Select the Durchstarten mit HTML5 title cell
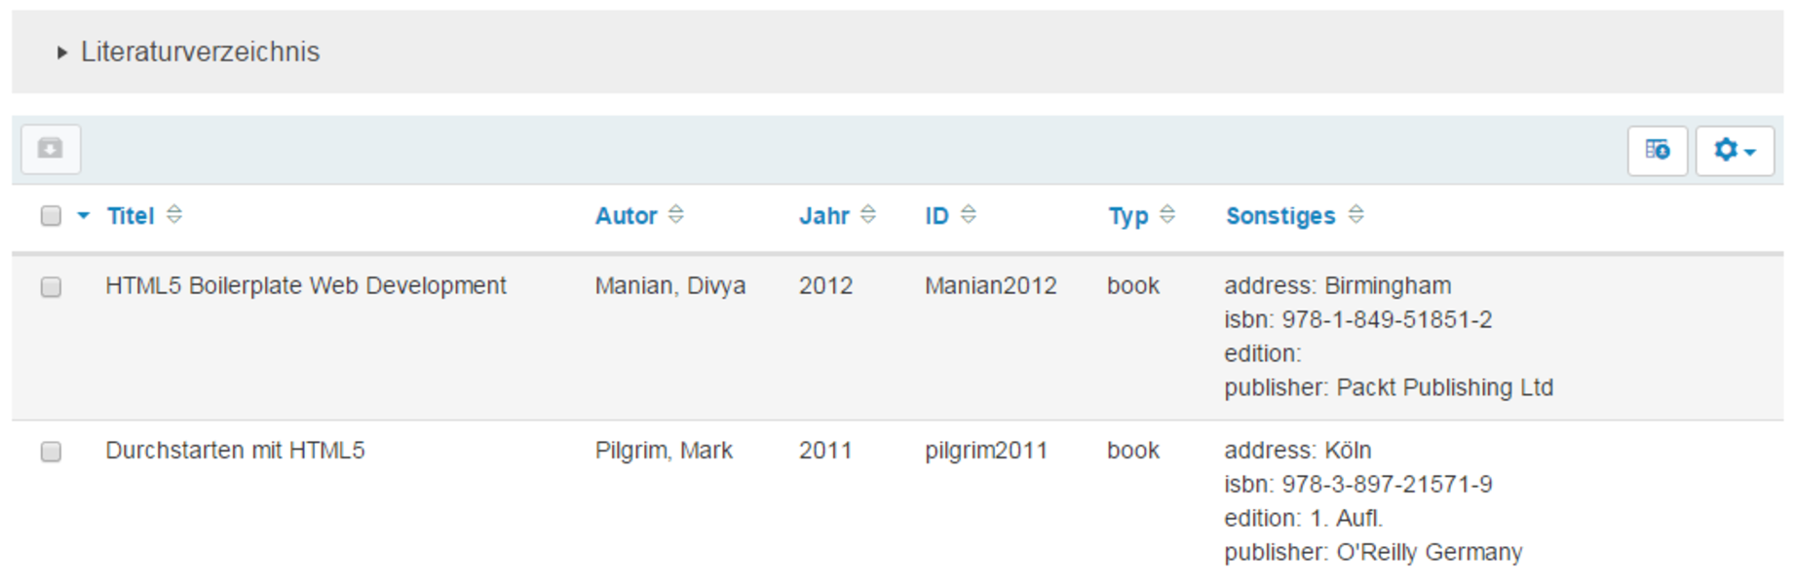The image size is (1794, 584). tap(235, 451)
